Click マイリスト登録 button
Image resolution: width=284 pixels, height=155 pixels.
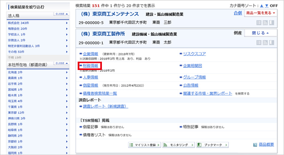[x=145, y=145]
